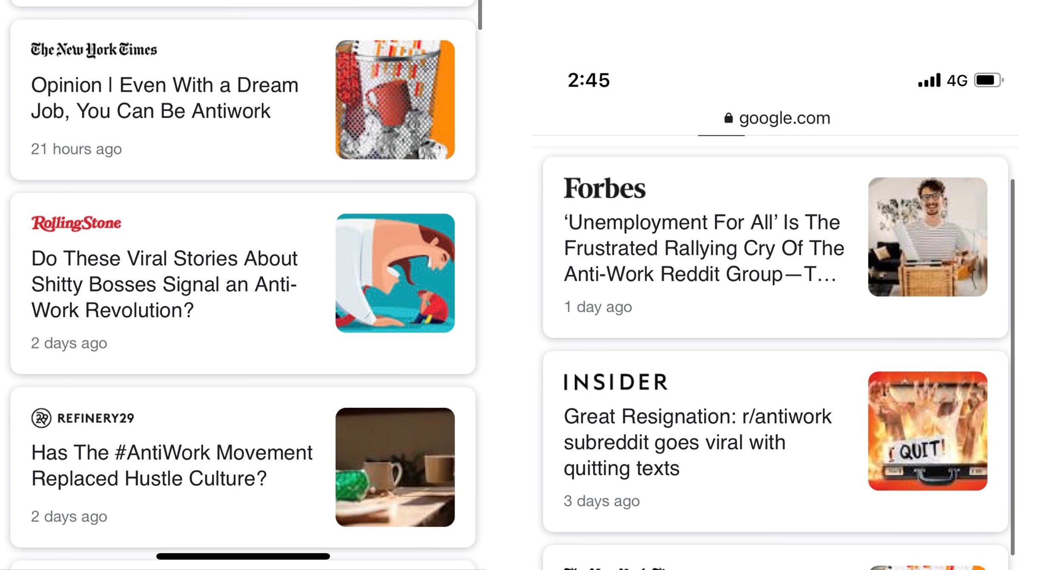Screen dimensions: 1047x570
Task: Tap the trash can mug thumbnail
Action: click(395, 100)
